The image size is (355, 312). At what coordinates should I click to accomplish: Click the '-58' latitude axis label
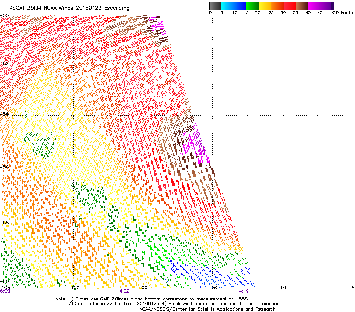pos(4,223)
